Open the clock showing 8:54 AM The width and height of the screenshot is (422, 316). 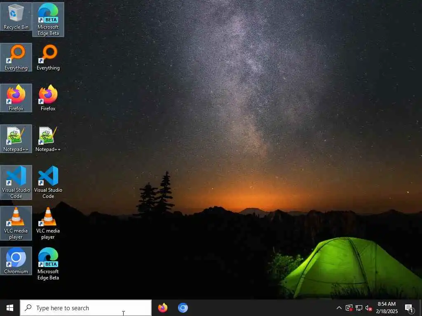click(x=387, y=308)
